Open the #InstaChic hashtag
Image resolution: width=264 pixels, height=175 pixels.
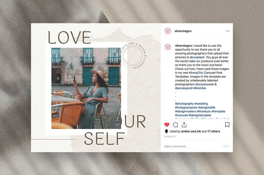[196, 73]
